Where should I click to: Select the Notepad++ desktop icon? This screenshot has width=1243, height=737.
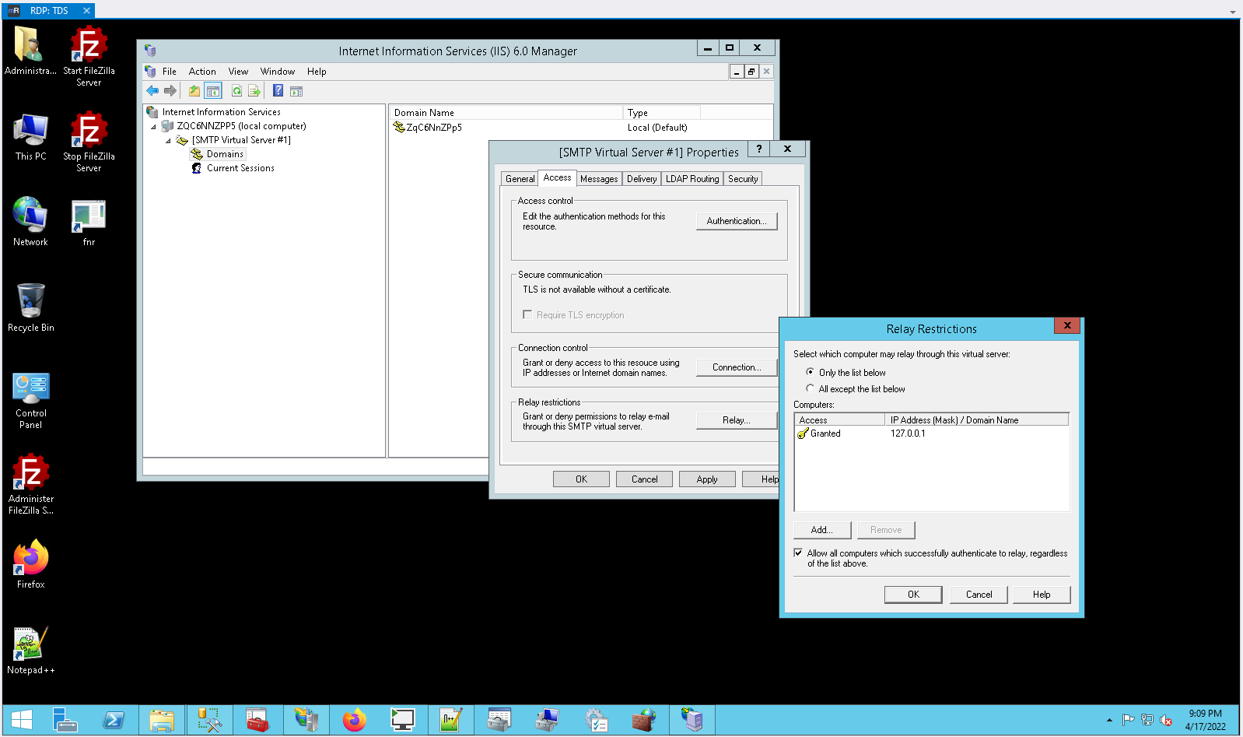coord(31,649)
